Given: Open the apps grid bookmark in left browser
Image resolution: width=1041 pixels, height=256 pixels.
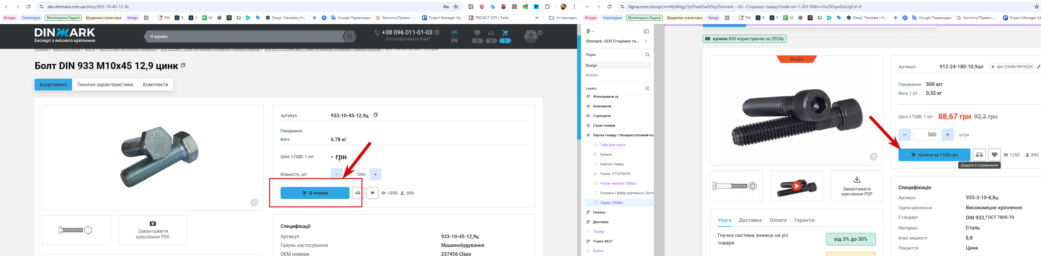Looking at the screenshot, I should (x=146, y=18).
